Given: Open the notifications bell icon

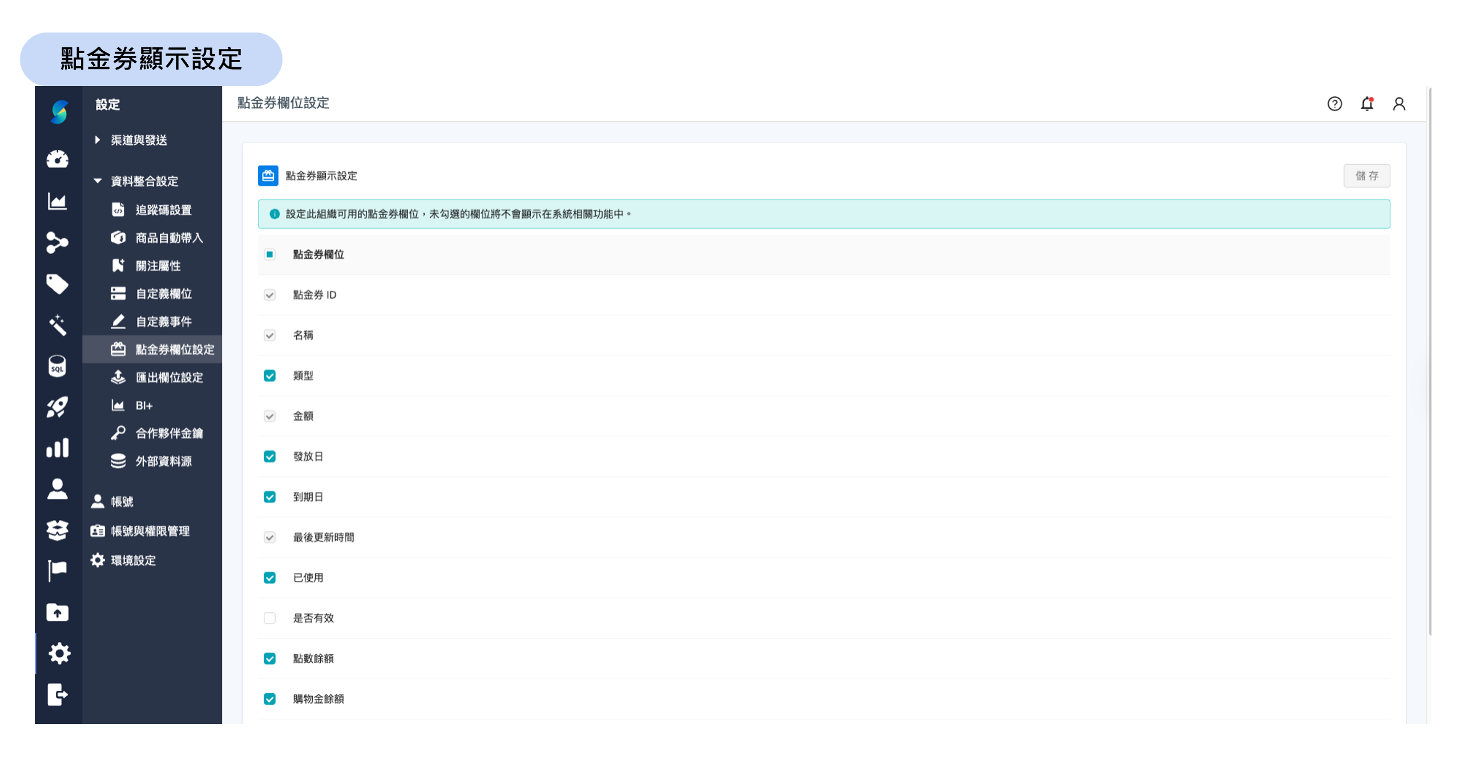Looking at the screenshot, I should [1366, 104].
